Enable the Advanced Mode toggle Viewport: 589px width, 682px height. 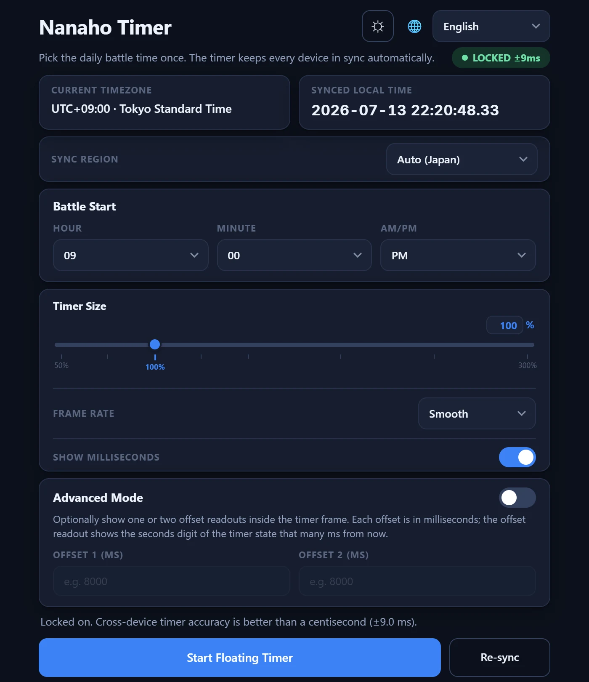[517, 498]
